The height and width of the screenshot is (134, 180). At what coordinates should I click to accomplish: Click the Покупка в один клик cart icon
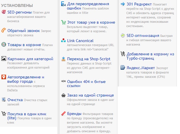pyautogui.click(x=4, y=114)
